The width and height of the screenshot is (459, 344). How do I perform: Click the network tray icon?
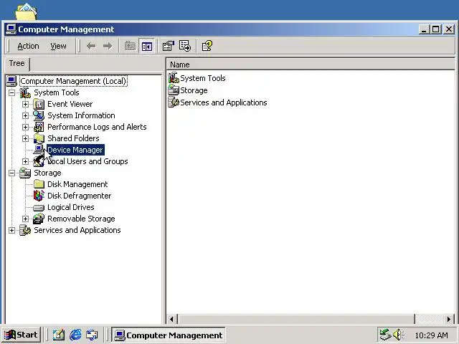385,335
